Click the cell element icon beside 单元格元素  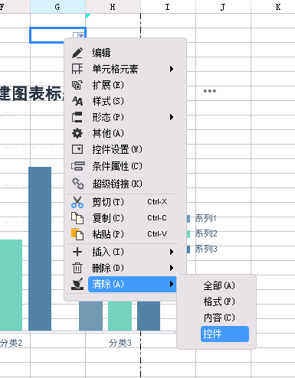click(x=77, y=69)
